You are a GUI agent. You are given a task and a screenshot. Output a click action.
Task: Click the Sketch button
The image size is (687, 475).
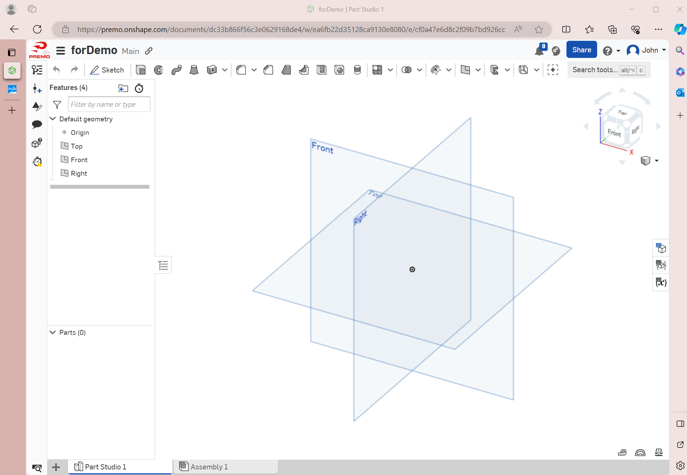click(107, 70)
